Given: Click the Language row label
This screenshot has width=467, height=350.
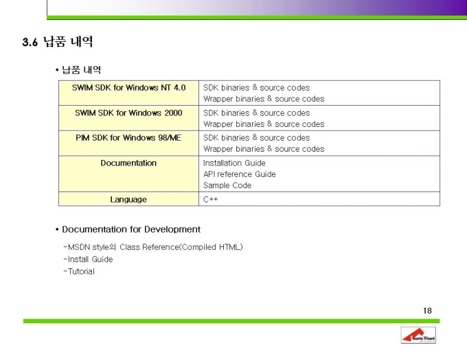Looking at the screenshot, I should [128, 199].
